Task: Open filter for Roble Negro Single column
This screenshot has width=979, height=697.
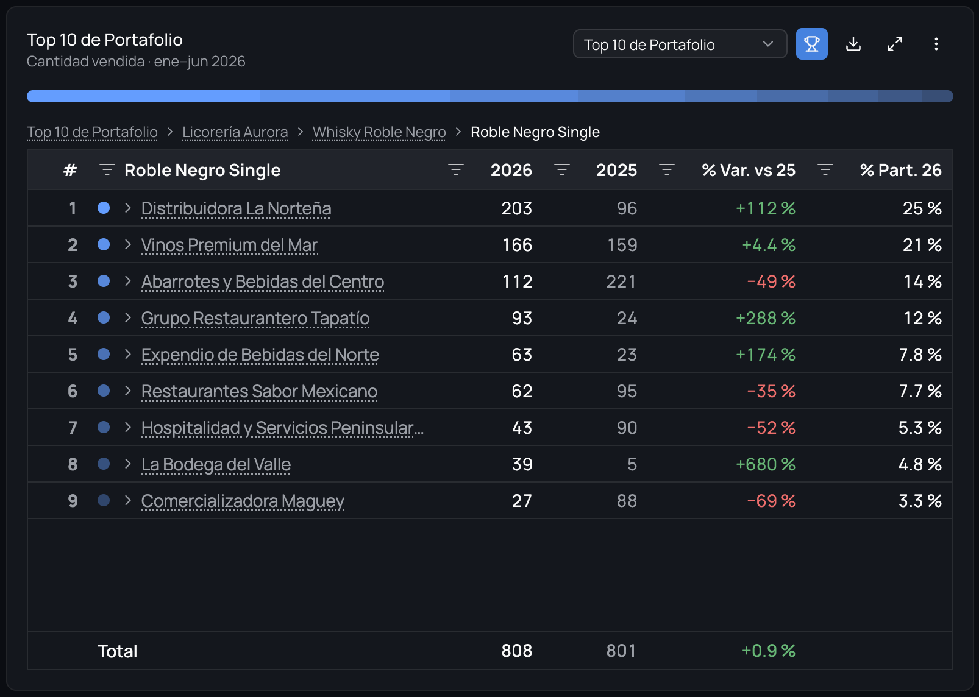Action: (107, 170)
